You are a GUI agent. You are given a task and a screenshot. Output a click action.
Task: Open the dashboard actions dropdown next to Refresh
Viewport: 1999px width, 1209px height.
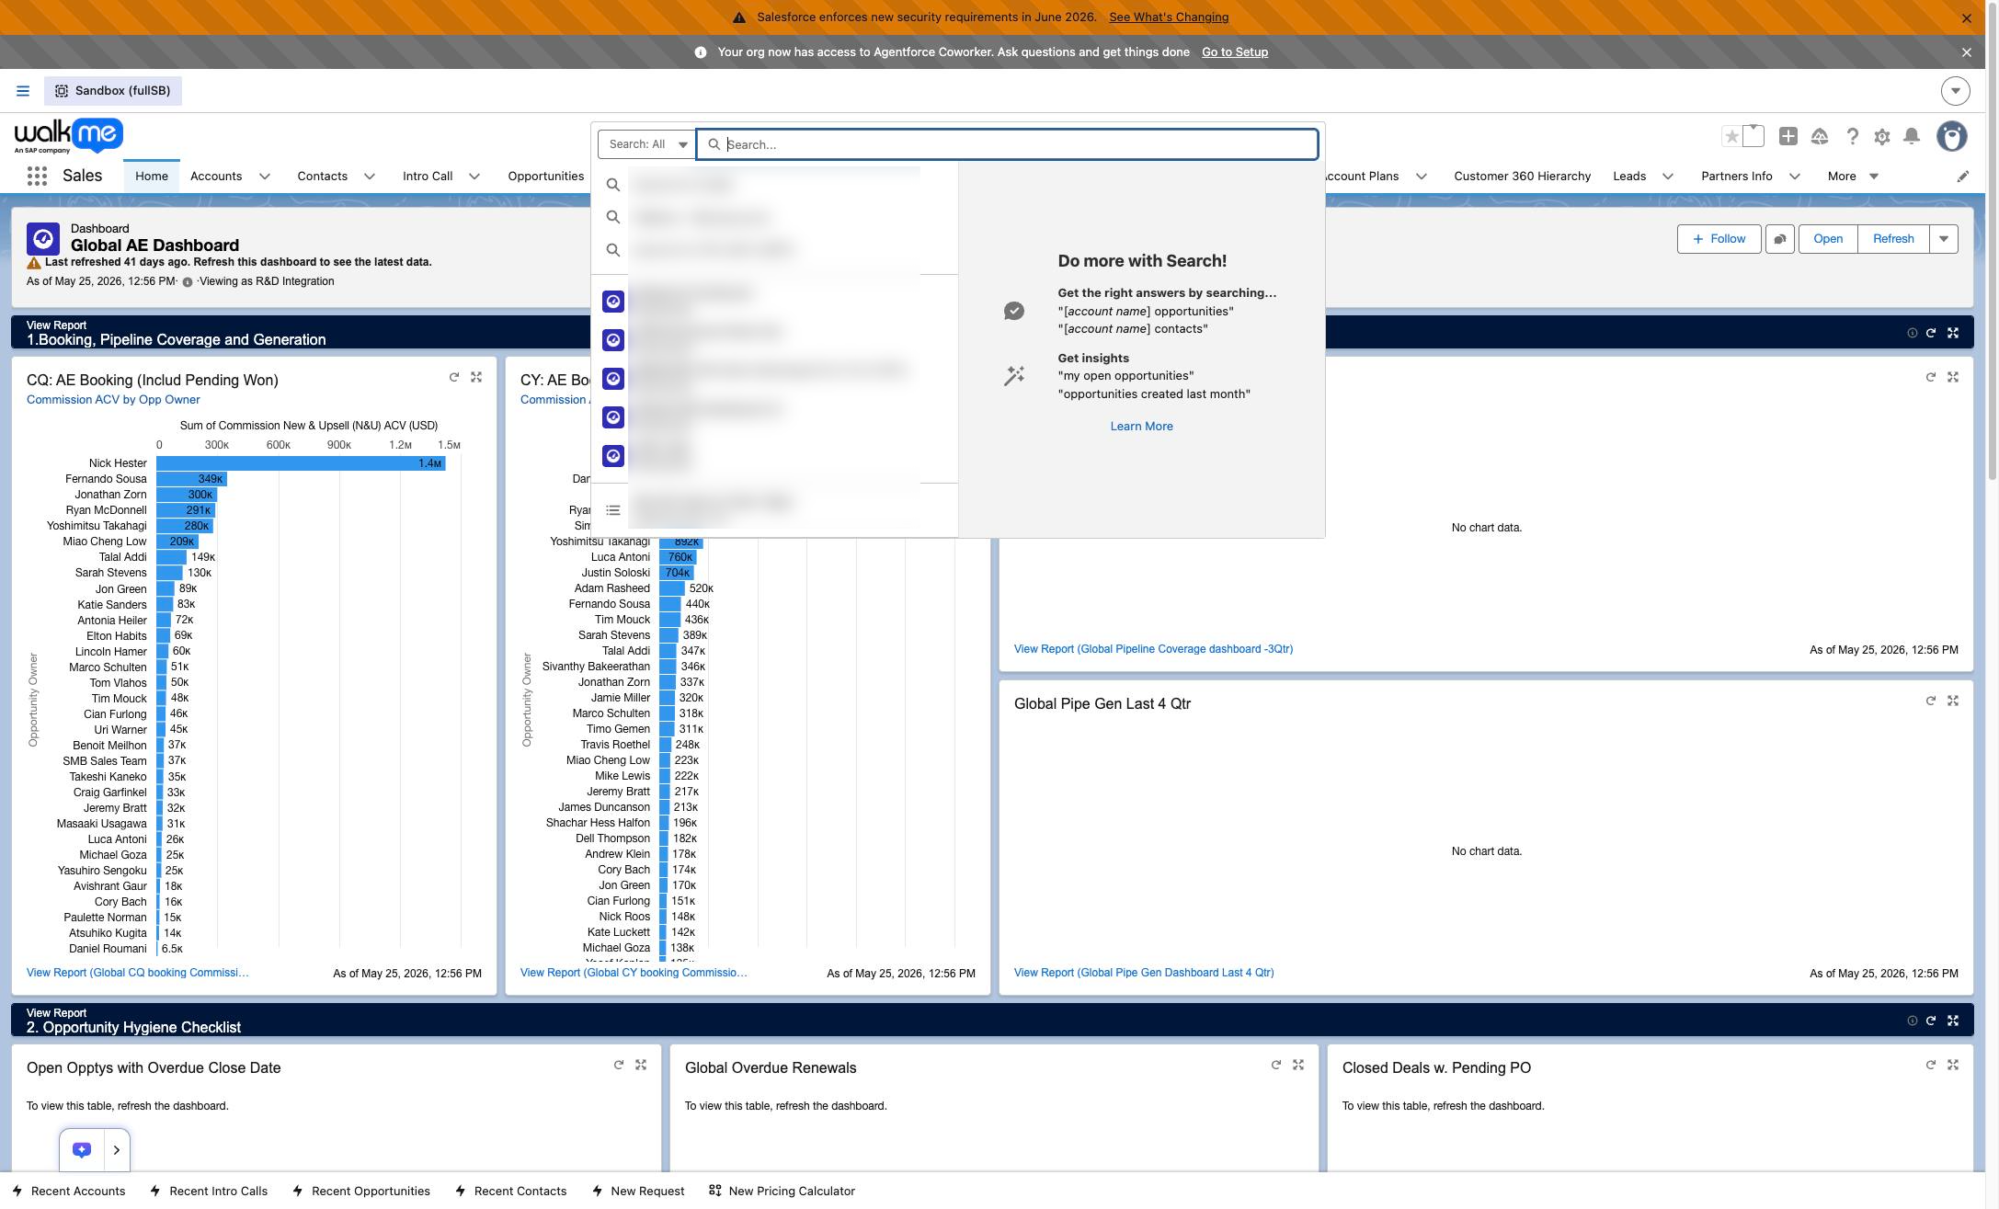pyautogui.click(x=1944, y=239)
